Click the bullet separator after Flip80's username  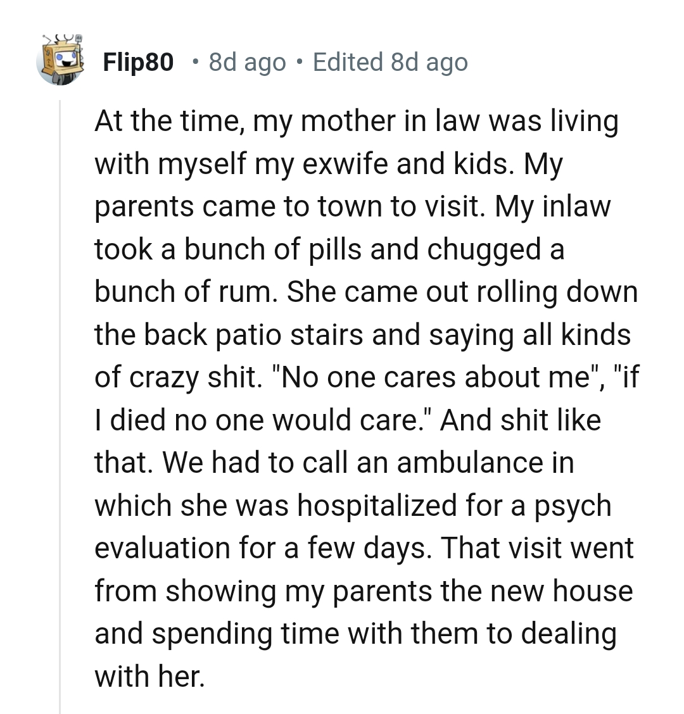click(x=195, y=63)
